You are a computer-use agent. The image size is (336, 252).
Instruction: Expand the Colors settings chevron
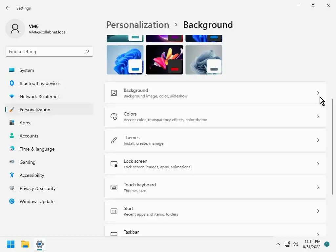coord(318,116)
